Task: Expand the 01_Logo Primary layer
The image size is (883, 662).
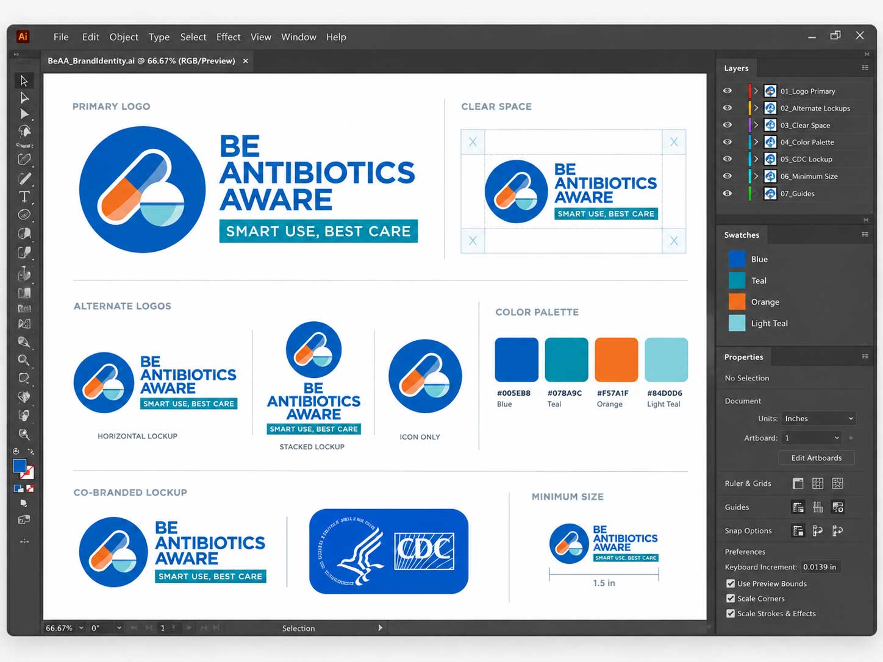Action: tap(756, 91)
